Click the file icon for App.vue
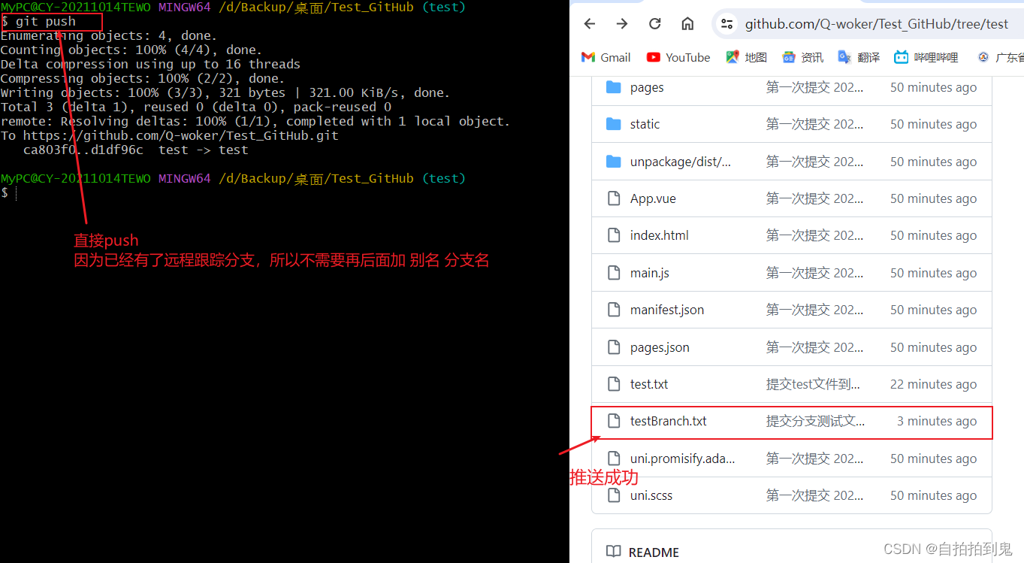The image size is (1024, 563). click(x=614, y=198)
